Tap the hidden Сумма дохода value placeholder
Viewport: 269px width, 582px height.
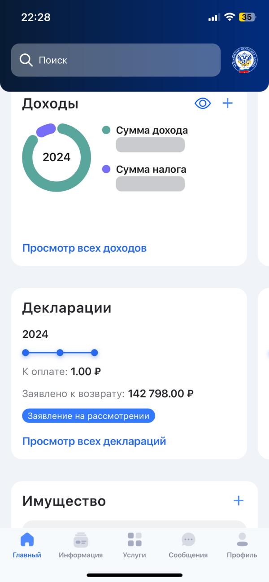point(150,145)
